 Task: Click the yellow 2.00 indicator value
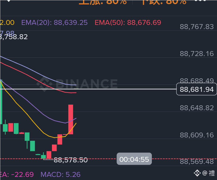[7, 23]
